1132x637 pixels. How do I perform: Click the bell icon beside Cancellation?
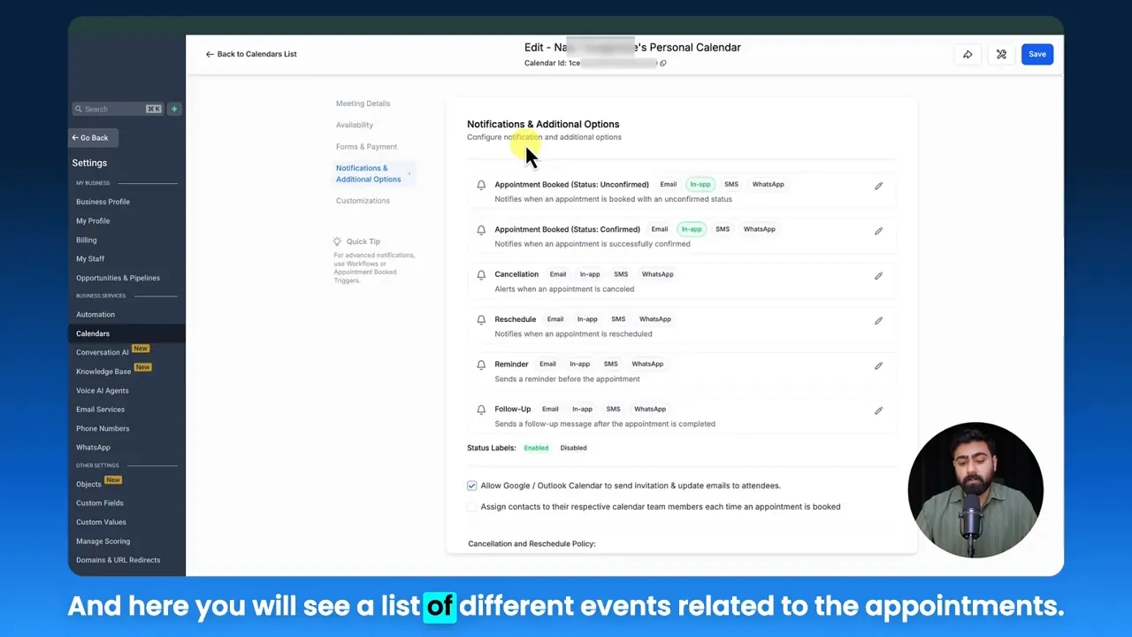[x=481, y=275]
